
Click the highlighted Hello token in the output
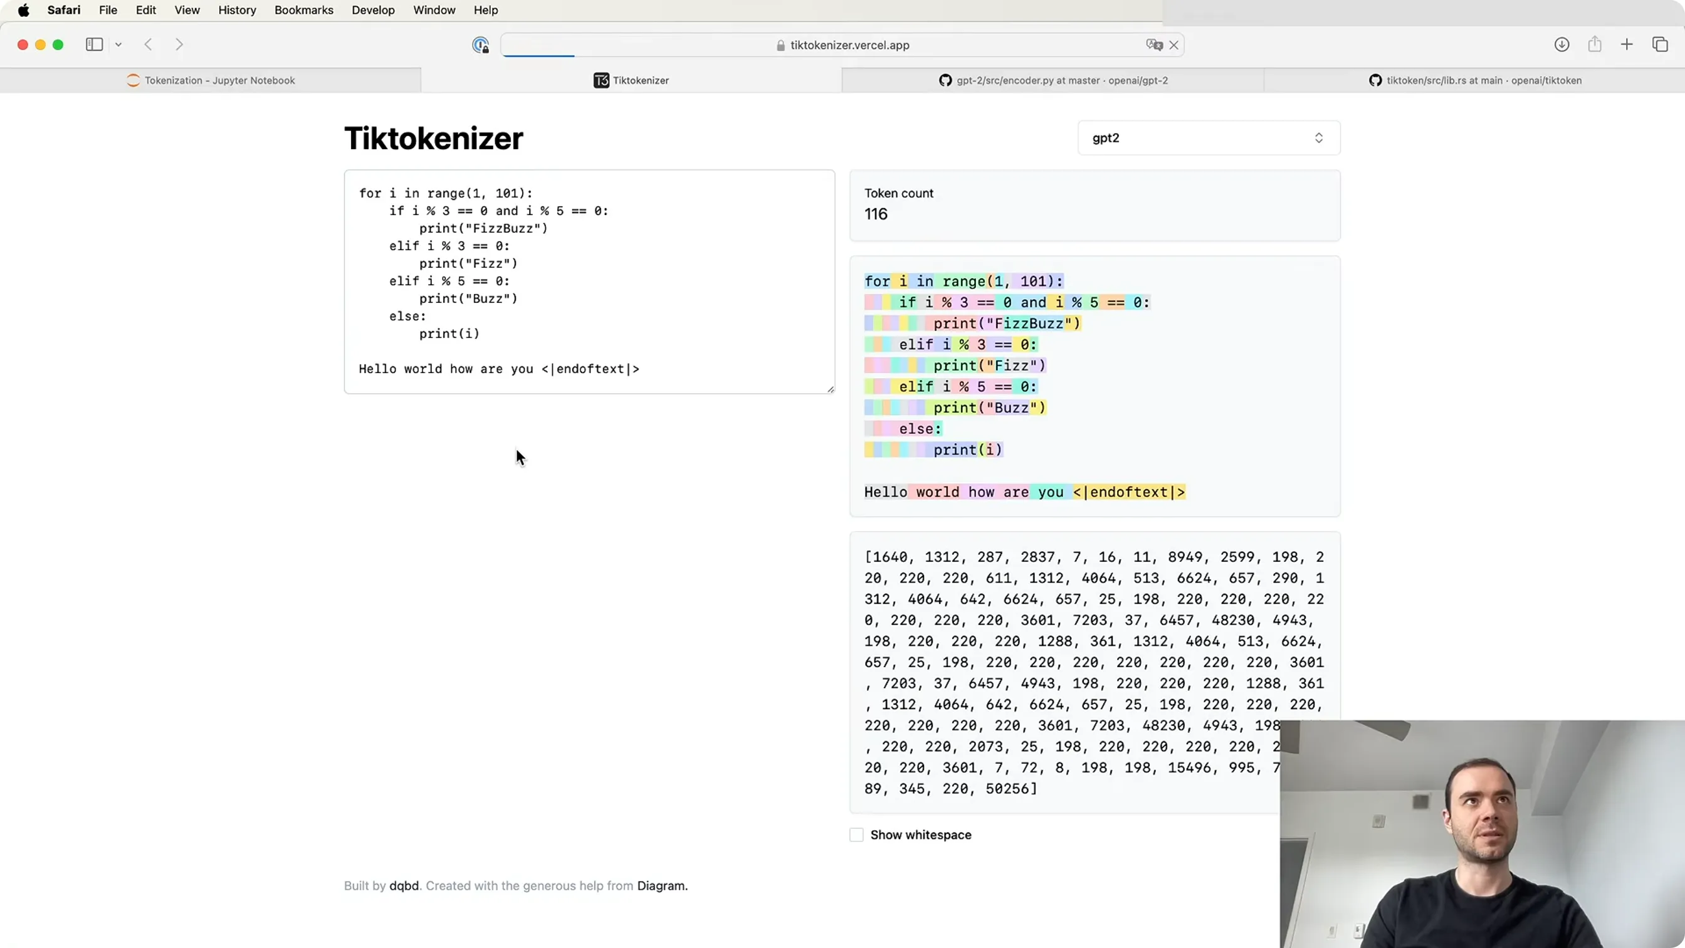(886, 492)
